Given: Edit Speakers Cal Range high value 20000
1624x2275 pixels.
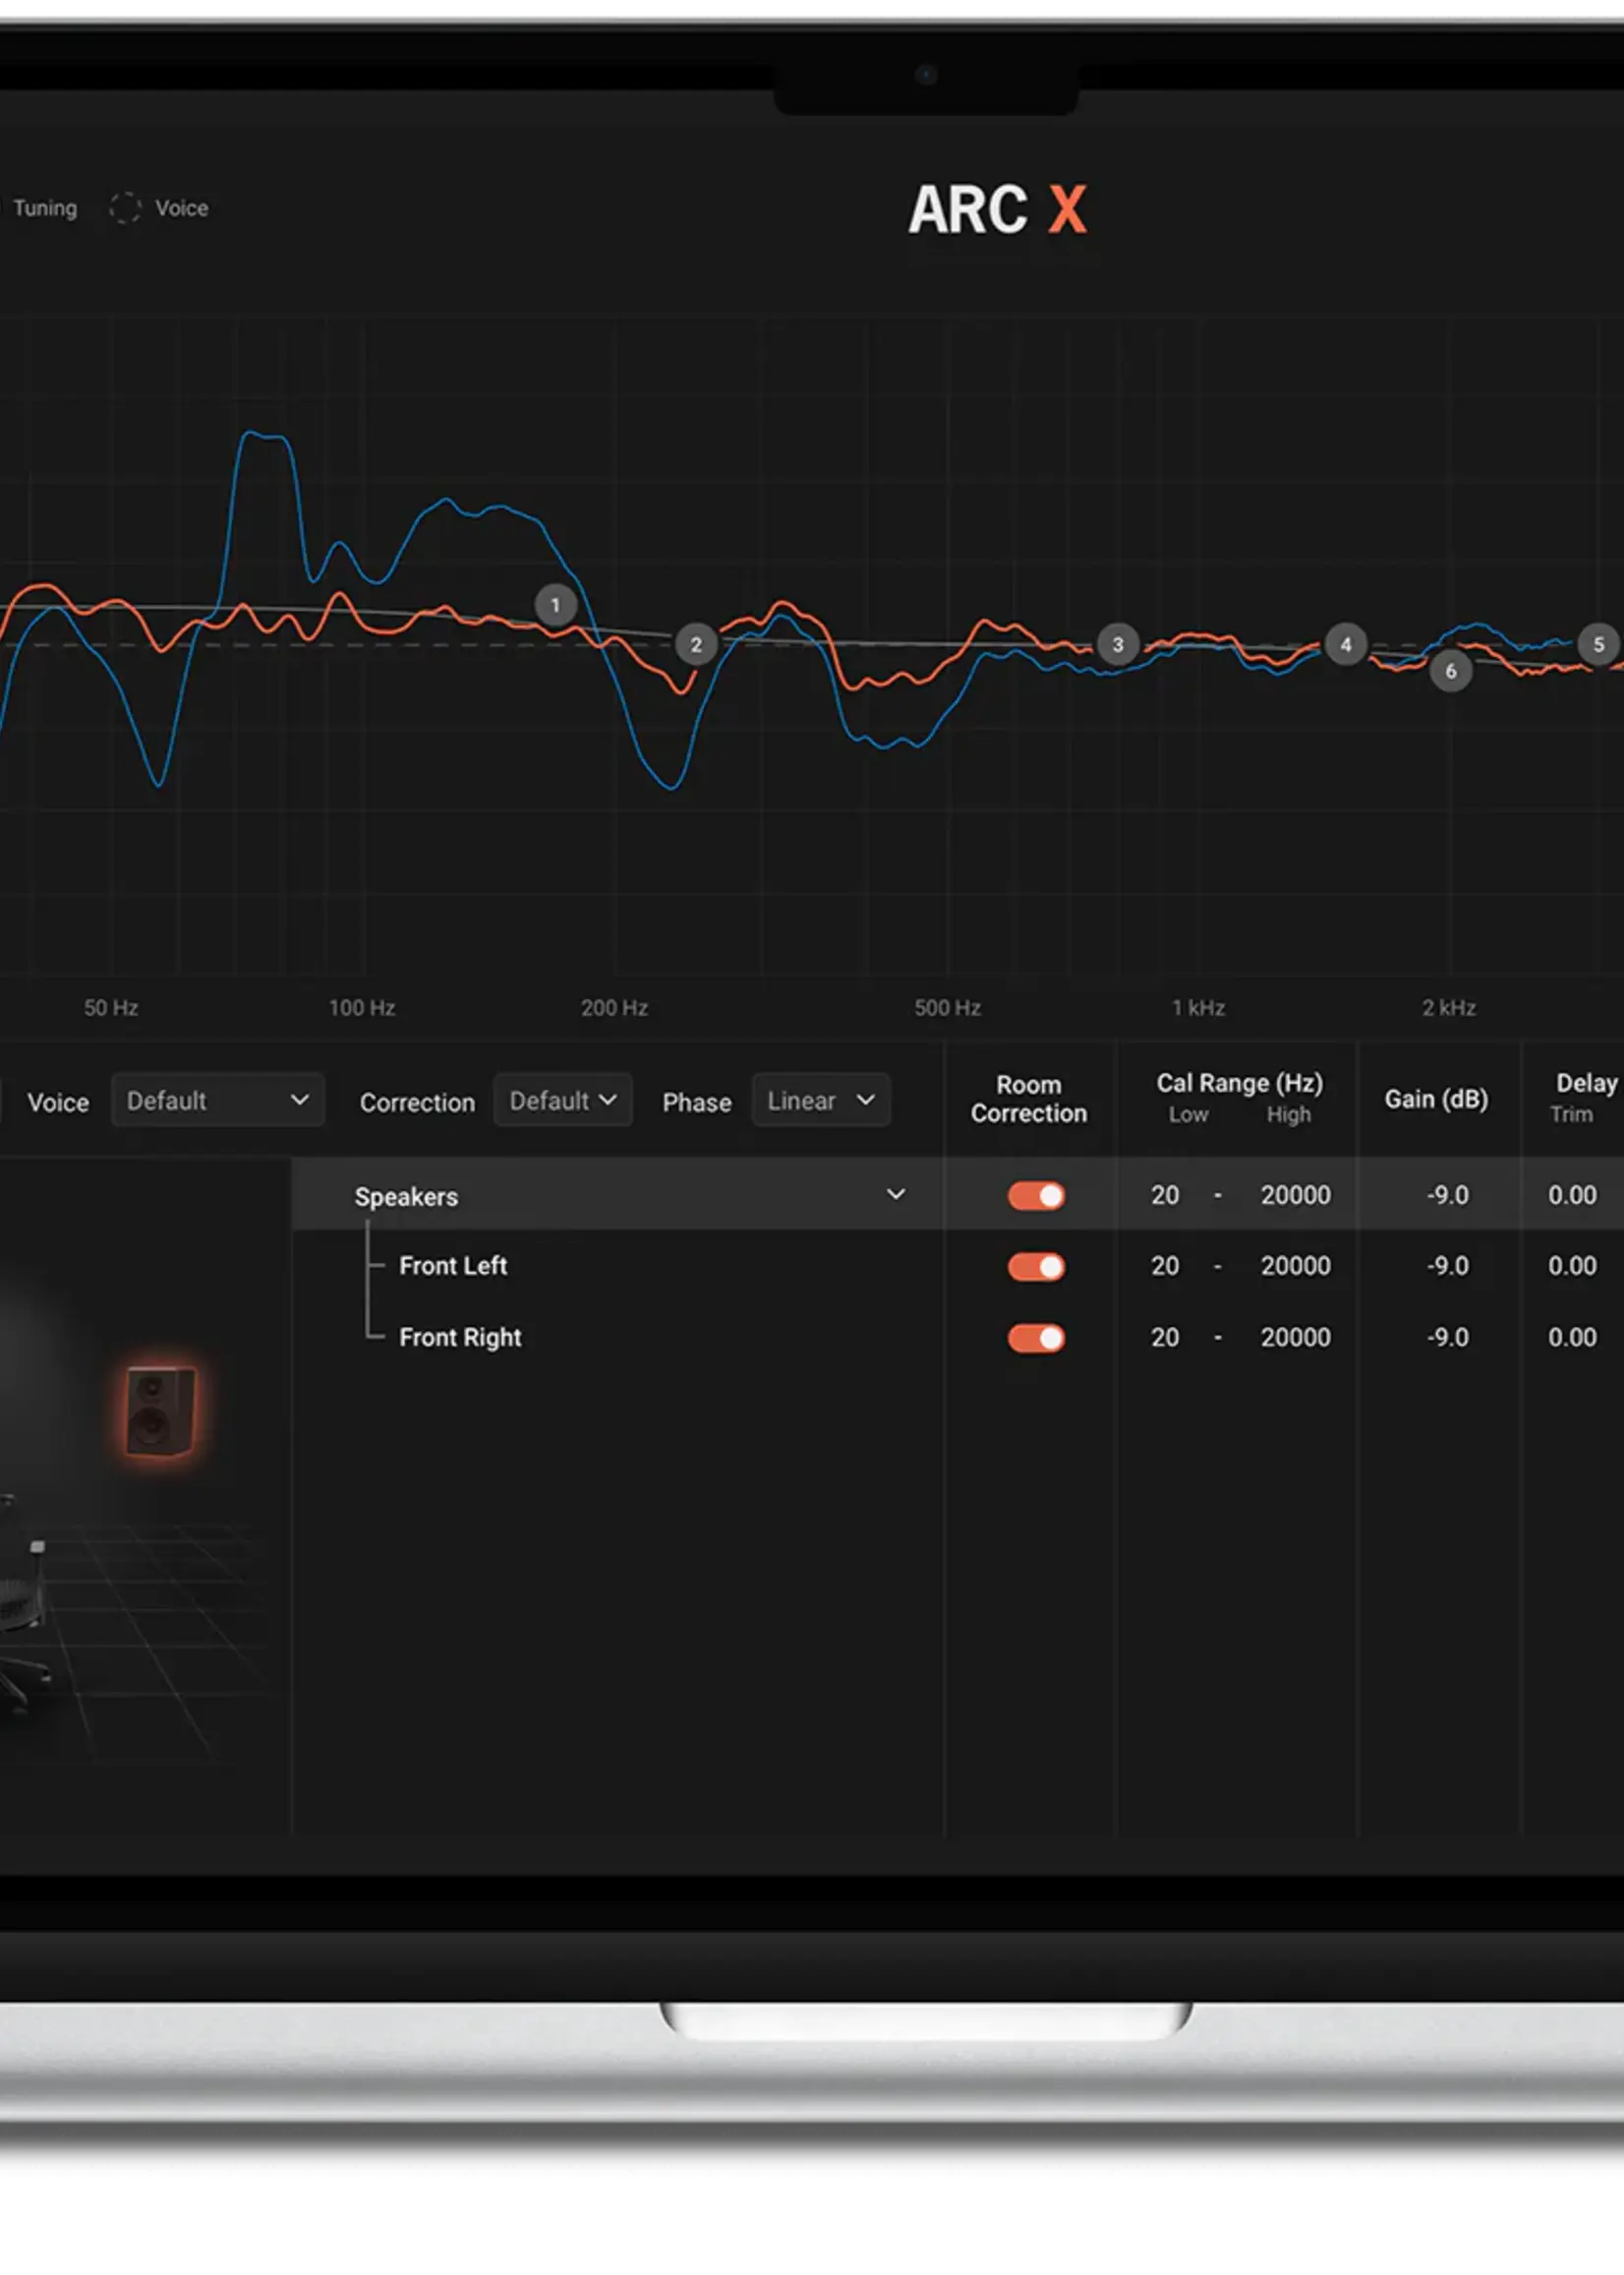Looking at the screenshot, I should point(1295,1194).
